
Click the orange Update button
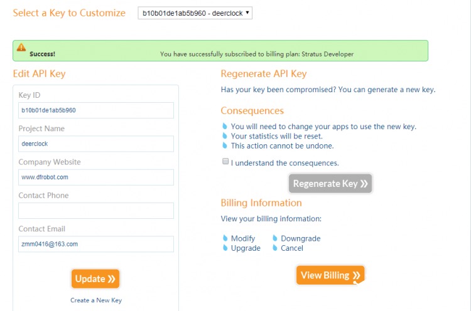click(95, 278)
